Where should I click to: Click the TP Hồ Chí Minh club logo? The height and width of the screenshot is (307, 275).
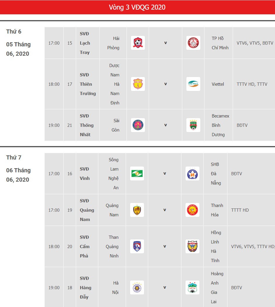[x=193, y=43]
